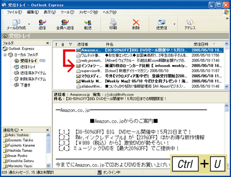Sort by 送信者 column header
Screen dimensions: 231x177
(89, 44)
